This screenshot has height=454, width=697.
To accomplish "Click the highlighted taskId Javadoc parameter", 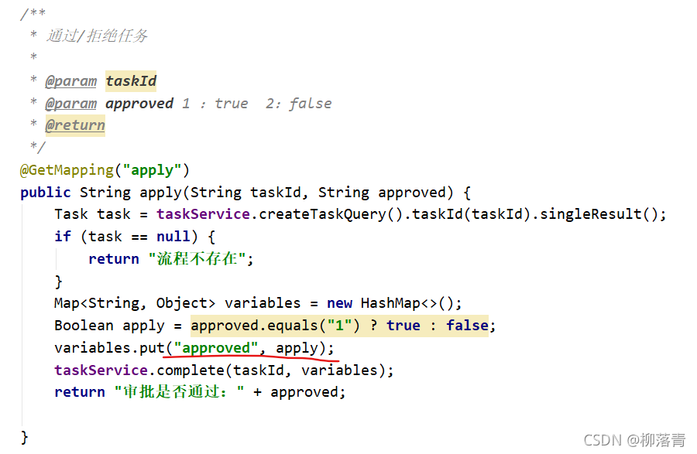I will point(131,81).
